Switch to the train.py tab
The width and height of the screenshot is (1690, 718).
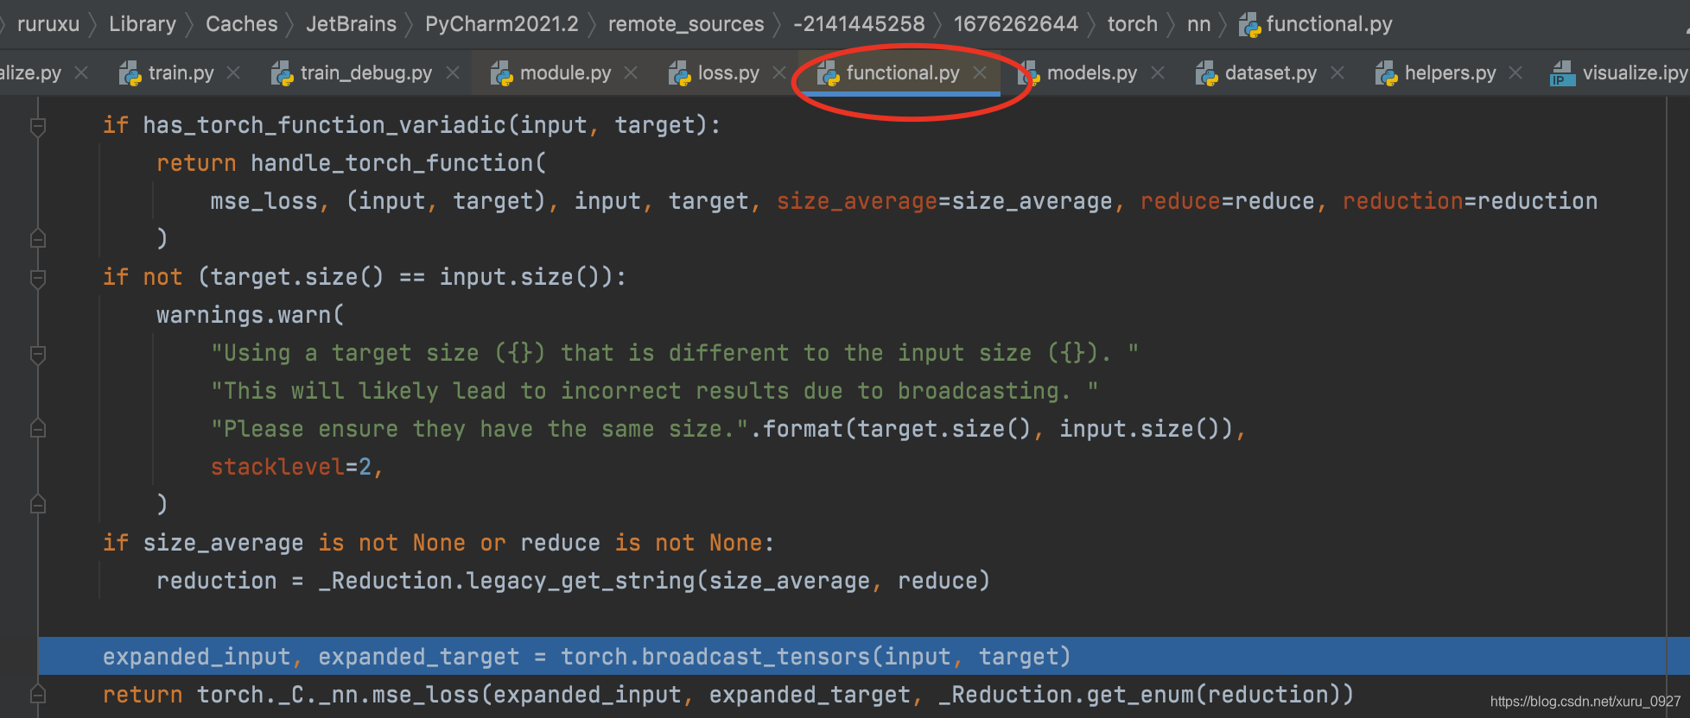pos(181,73)
